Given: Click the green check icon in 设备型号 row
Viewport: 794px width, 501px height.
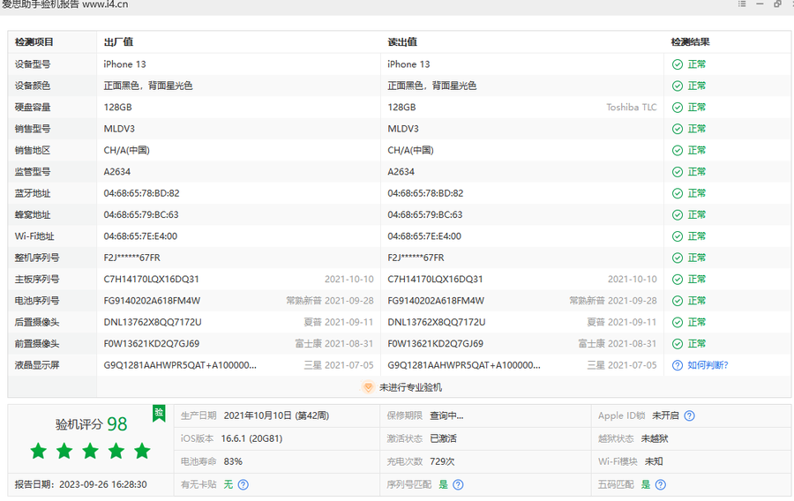Looking at the screenshot, I should coord(677,64).
